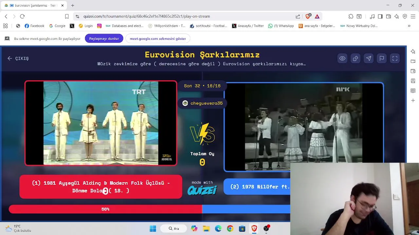Open a new browser tab with plus
Image resolution: width=419 pixels, height=235 pixels.
coord(73,6)
